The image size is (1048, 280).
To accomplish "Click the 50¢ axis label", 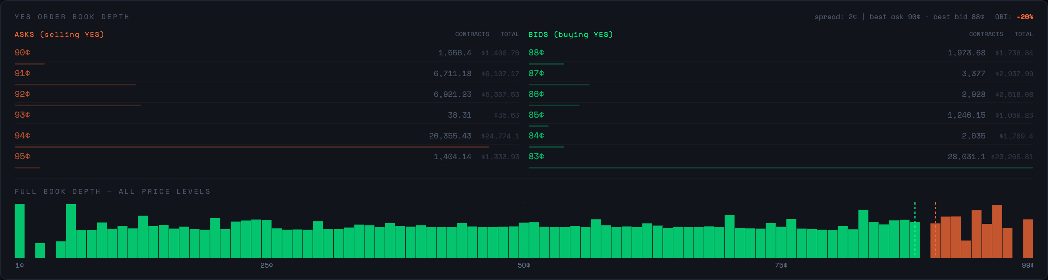I will pyautogui.click(x=524, y=265).
